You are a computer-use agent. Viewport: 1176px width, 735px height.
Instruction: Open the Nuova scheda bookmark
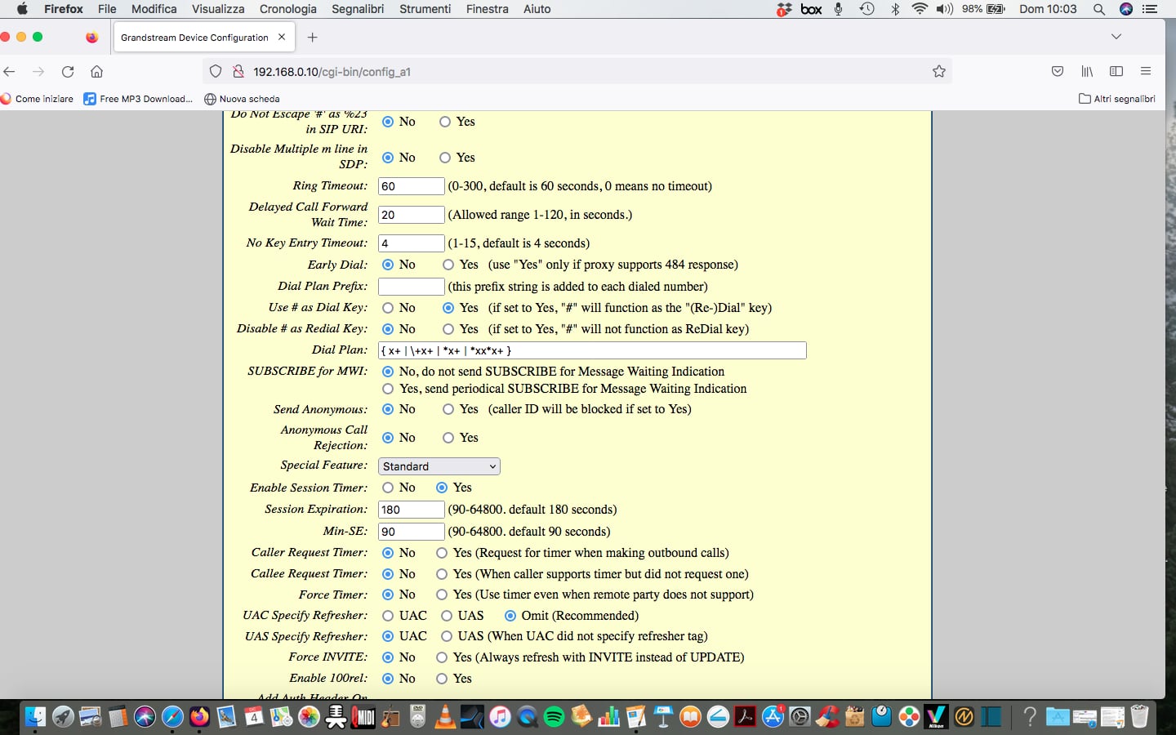pos(242,99)
